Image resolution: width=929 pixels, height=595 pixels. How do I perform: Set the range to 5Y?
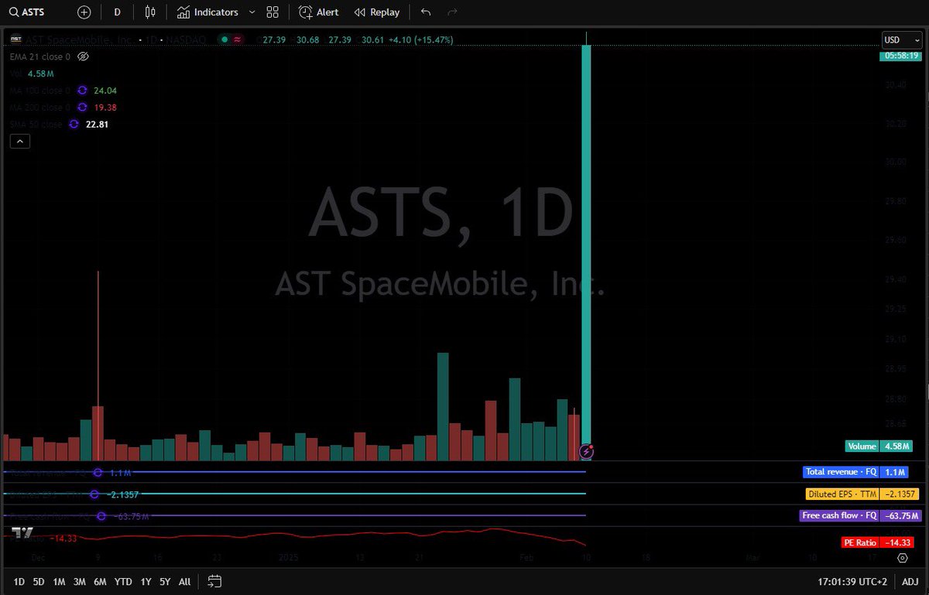tap(165, 581)
